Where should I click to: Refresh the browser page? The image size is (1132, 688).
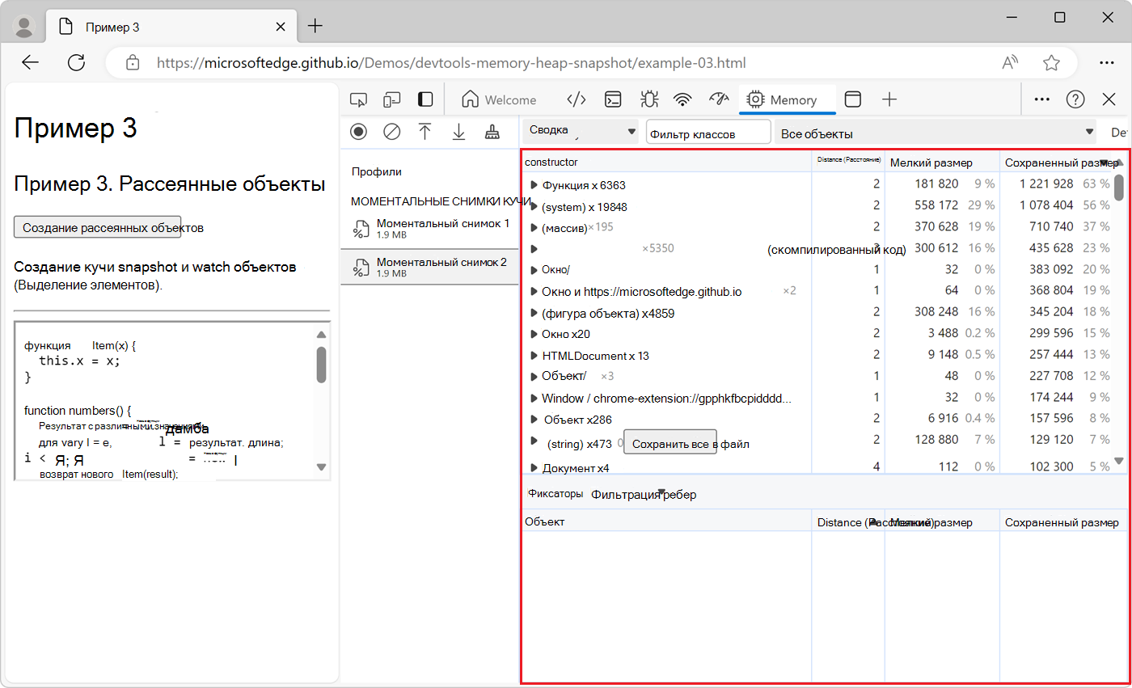76,63
